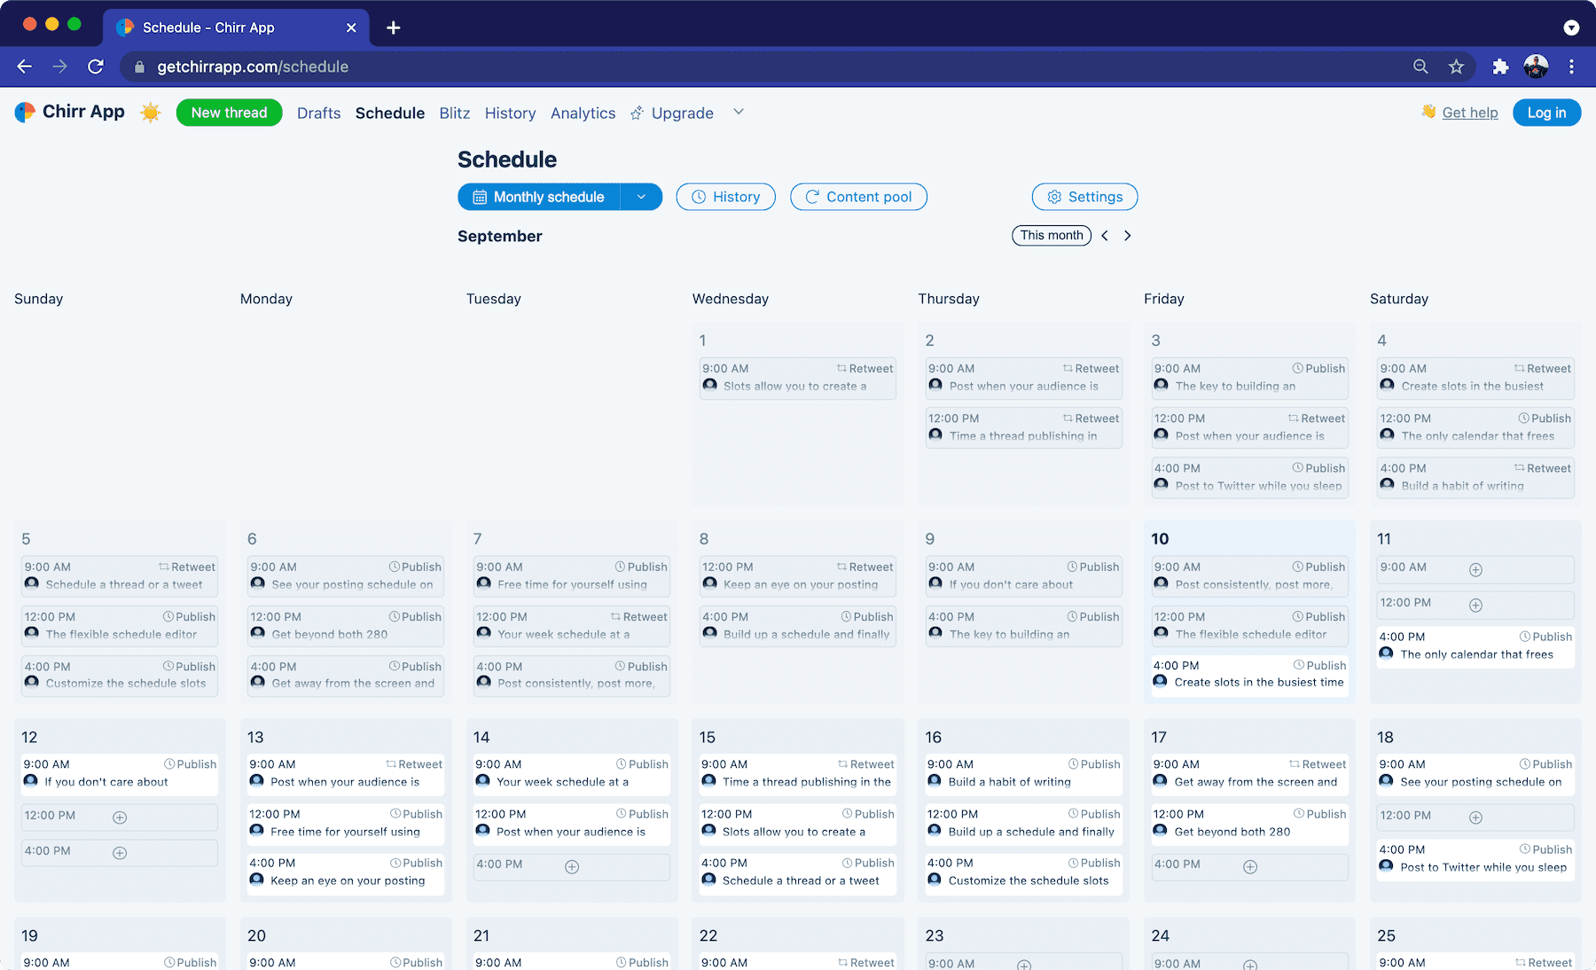The width and height of the screenshot is (1596, 970).
Task: Click the Content pool refresh icon
Action: [812, 197]
